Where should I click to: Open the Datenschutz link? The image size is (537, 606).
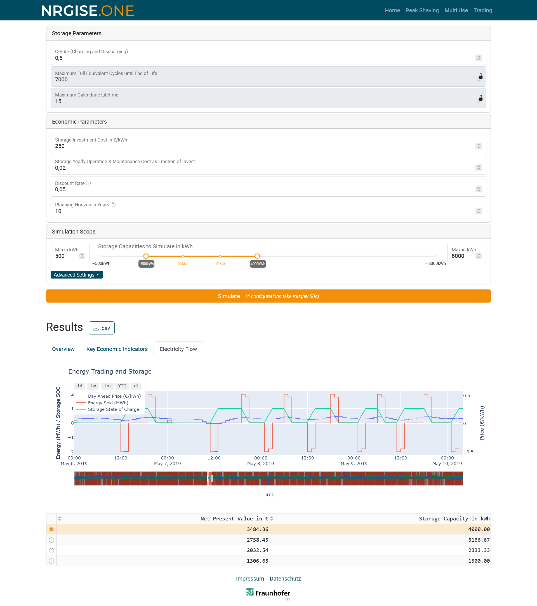(x=285, y=579)
